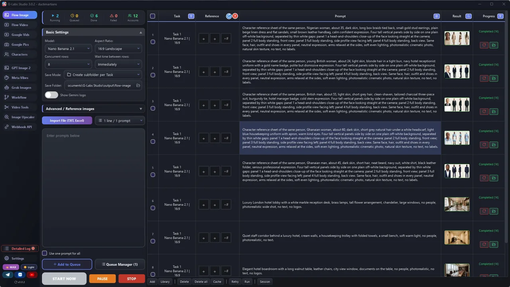Screen dimensions: 510x287
Task: Click the Result column search icon
Action: pos(469,16)
